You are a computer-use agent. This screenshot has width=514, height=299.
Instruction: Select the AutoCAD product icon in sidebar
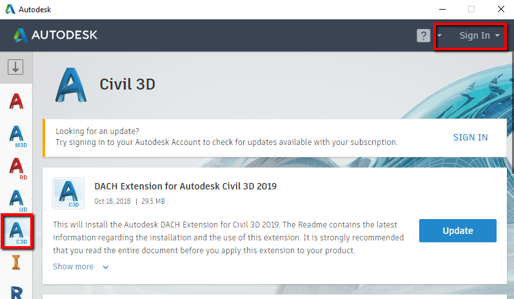click(x=17, y=101)
